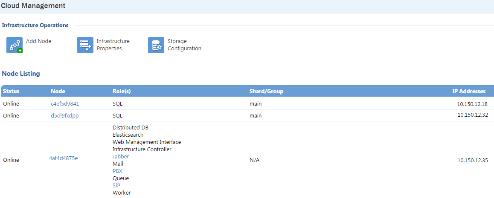Click the main shard of d5ol9fxdpp
The image size is (494, 198).
[x=256, y=116]
